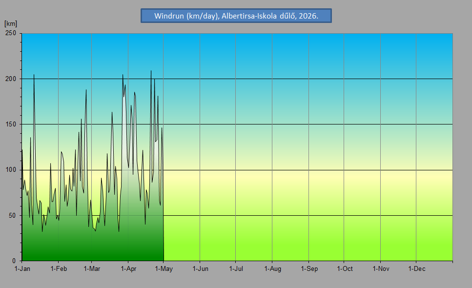Select the 1-Jun axis label

201,269
